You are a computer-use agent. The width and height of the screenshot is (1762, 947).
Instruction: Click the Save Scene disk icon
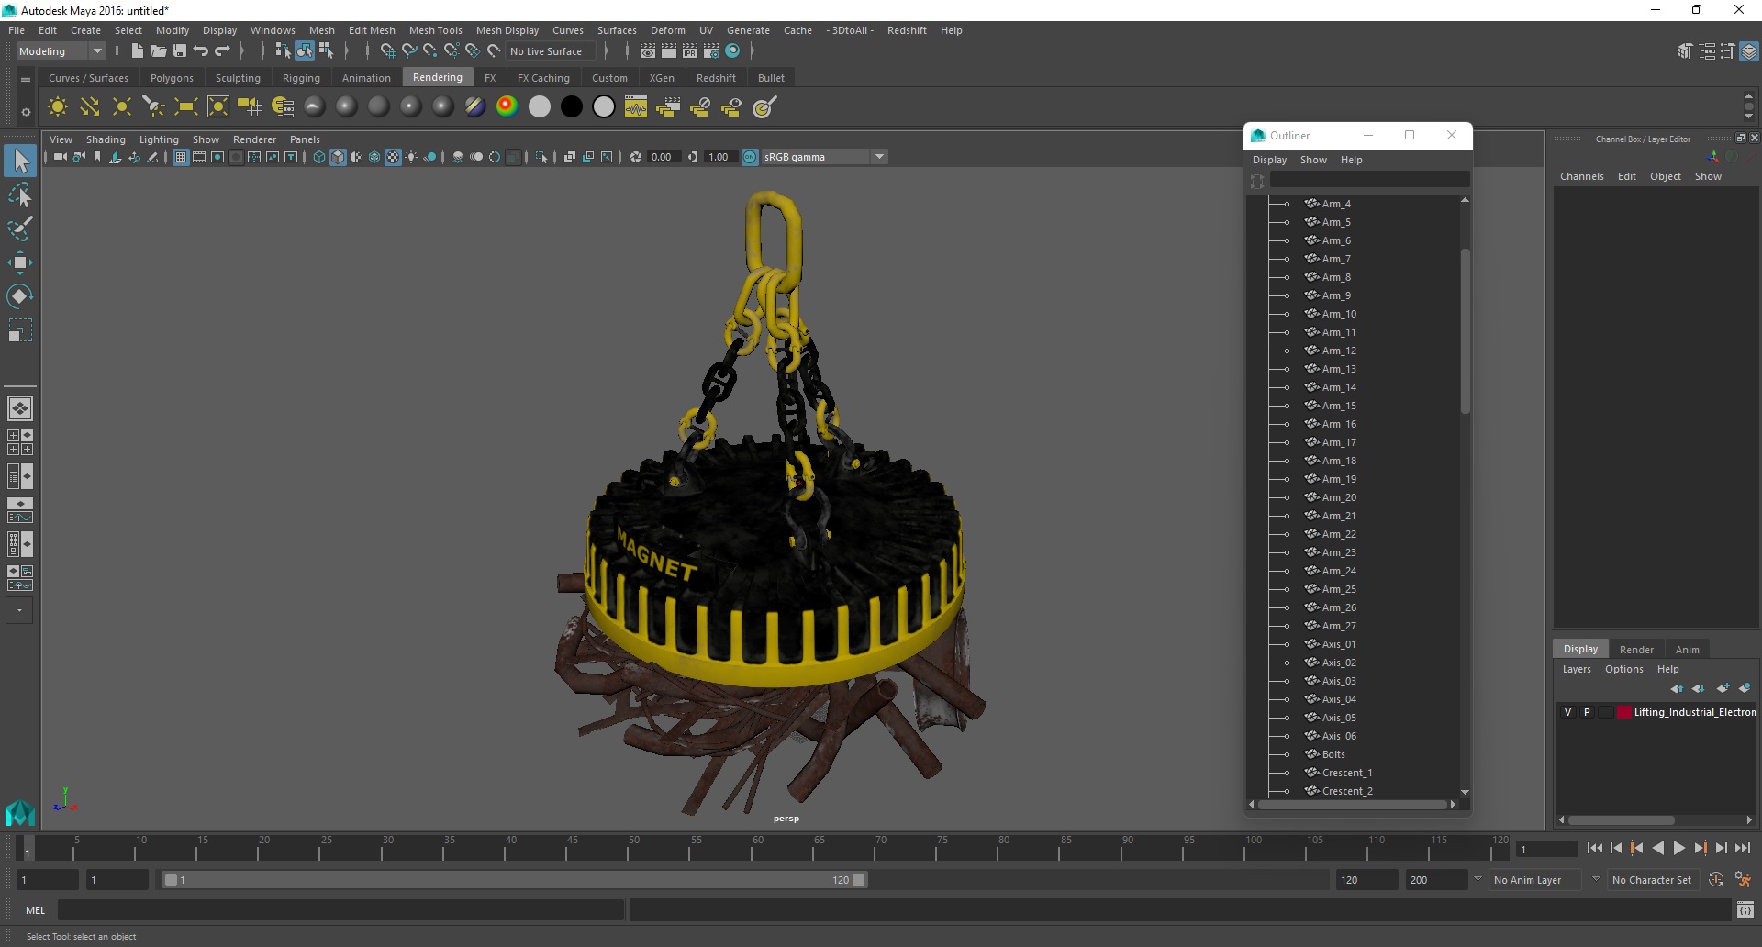(180, 51)
